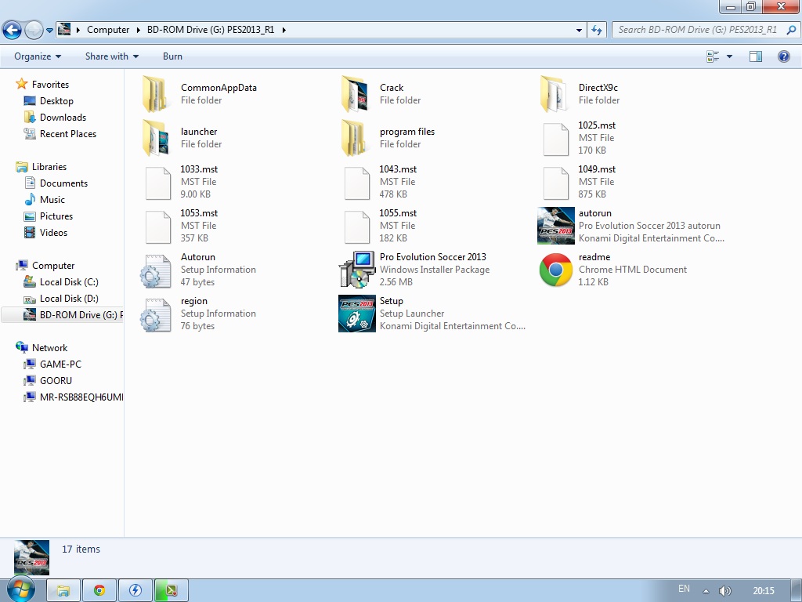Open the address bar history dropdown

coord(579,31)
